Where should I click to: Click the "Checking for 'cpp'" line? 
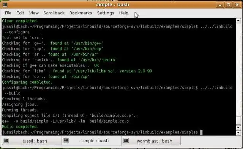click(x=52, y=49)
